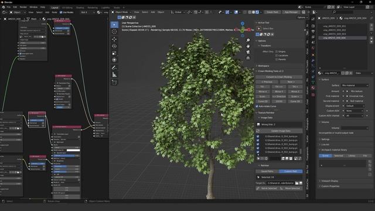The width and height of the screenshot is (375, 211).
Task: Open the File menu
Action: [x=9, y=7]
